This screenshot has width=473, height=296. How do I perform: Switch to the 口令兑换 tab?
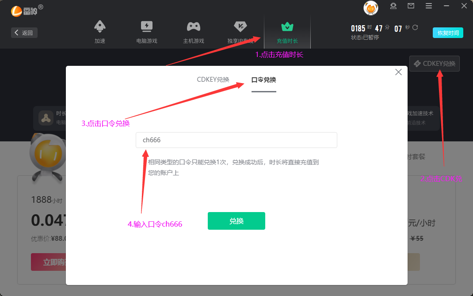263,80
